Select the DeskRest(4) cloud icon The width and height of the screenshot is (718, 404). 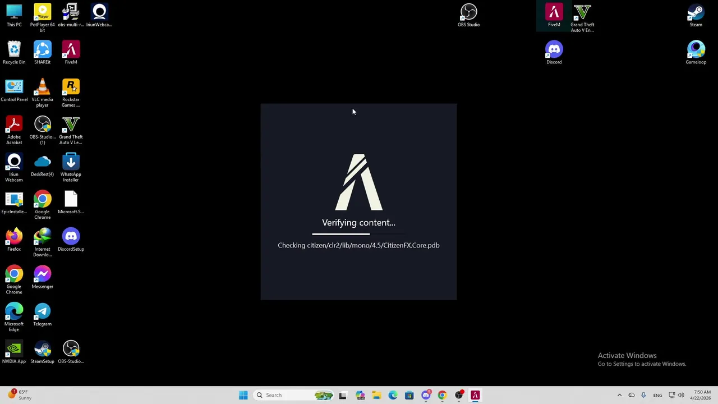(x=42, y=166)
